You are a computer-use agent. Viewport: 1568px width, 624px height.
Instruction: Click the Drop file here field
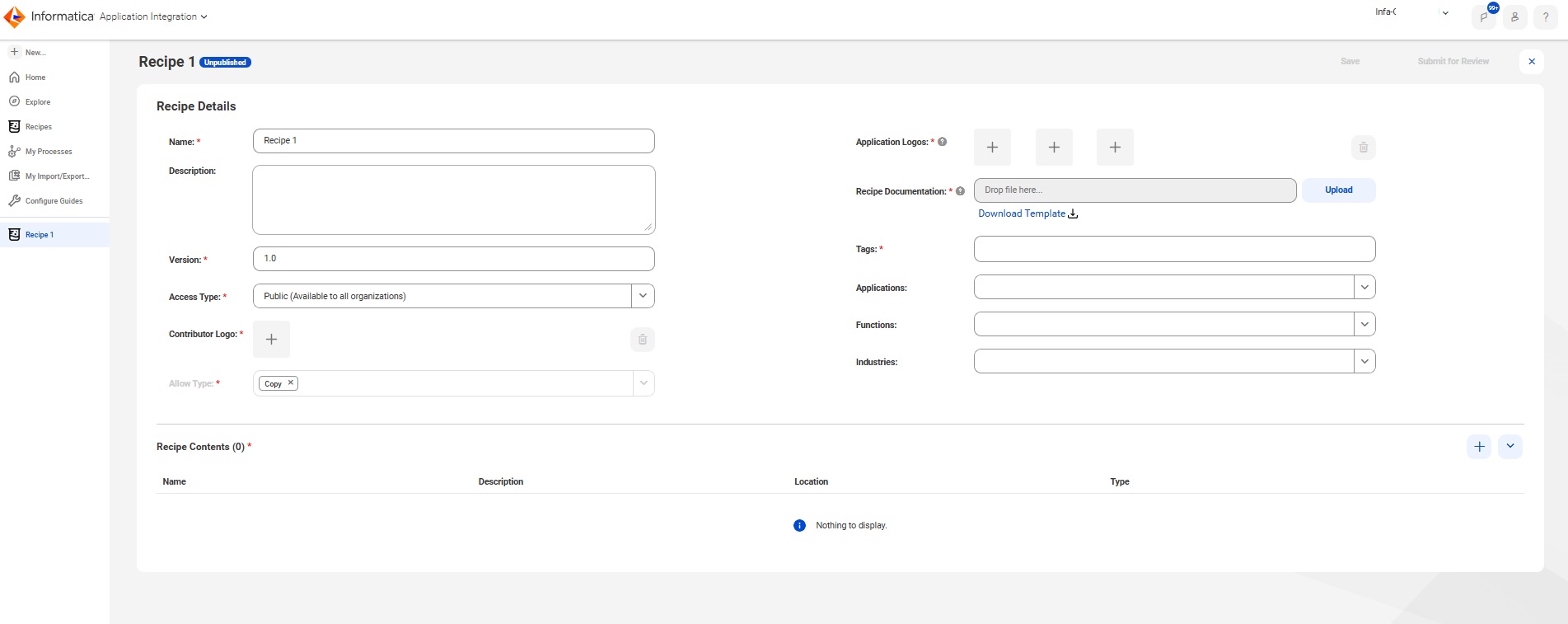coord(1135,190)
